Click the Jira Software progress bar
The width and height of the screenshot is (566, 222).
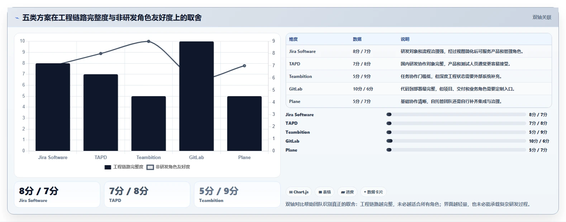(x=456, y=114)
